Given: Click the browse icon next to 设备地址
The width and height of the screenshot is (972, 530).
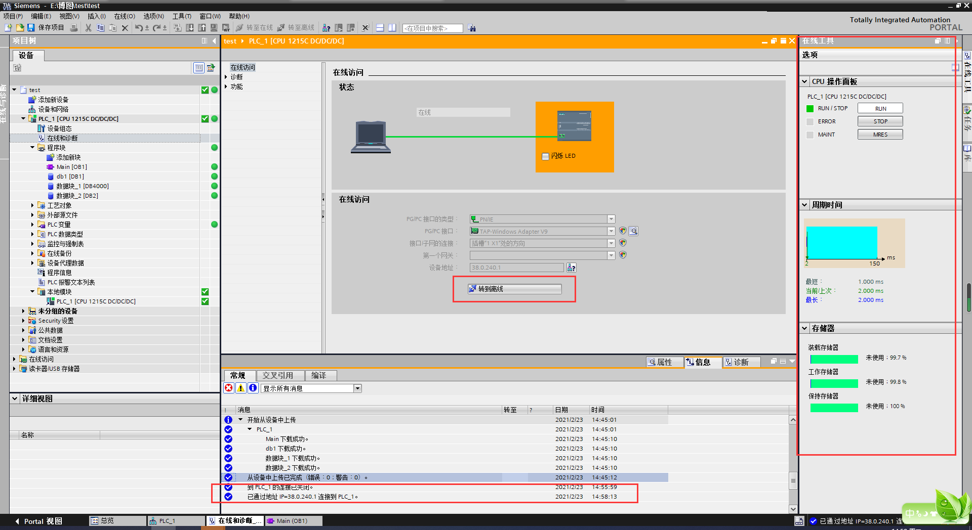Looking at the screenshot, I should pos(572,268).
